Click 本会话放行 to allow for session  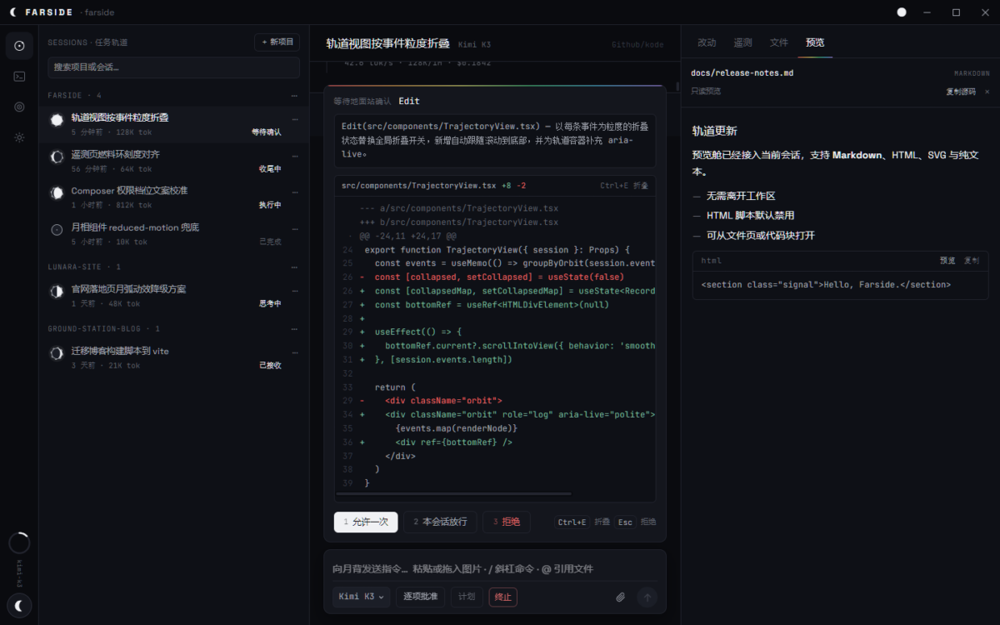coord(440,522)
